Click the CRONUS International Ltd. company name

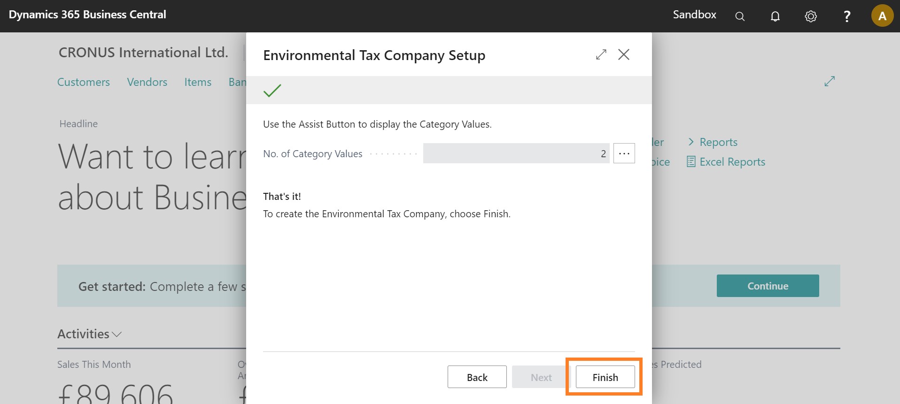point(143,53)
